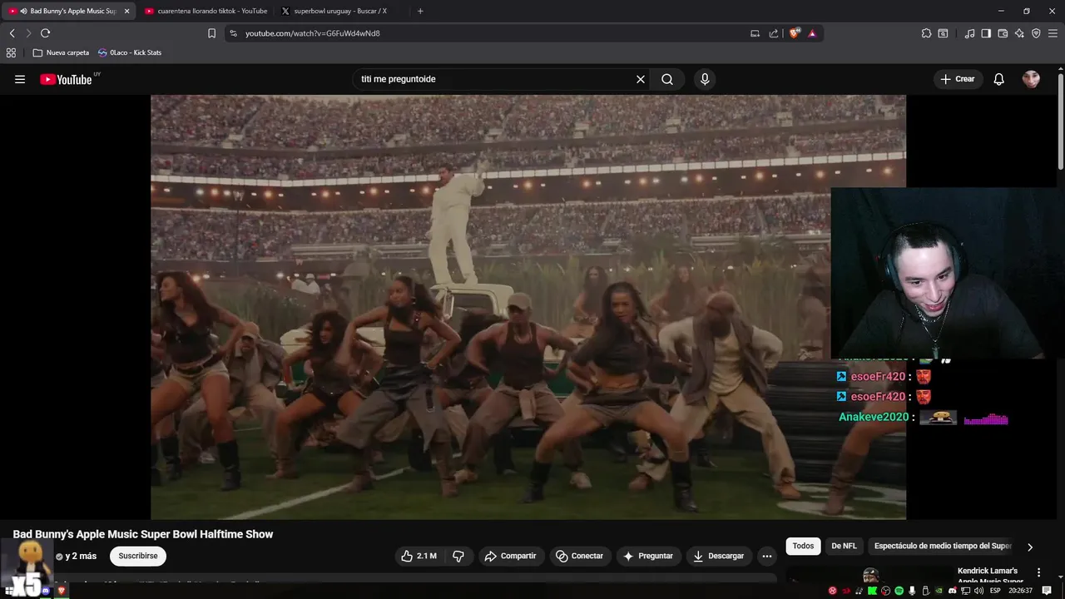
Task: Open the search tabs button in toolbar
Action: pos(943,33)
